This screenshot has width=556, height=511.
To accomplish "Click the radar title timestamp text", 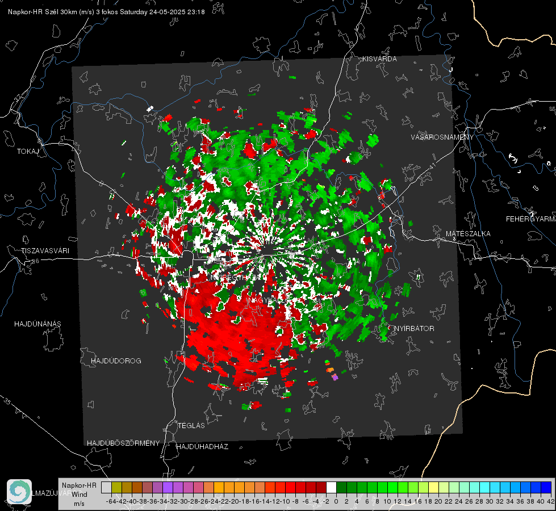I will [x=106, y=12].
